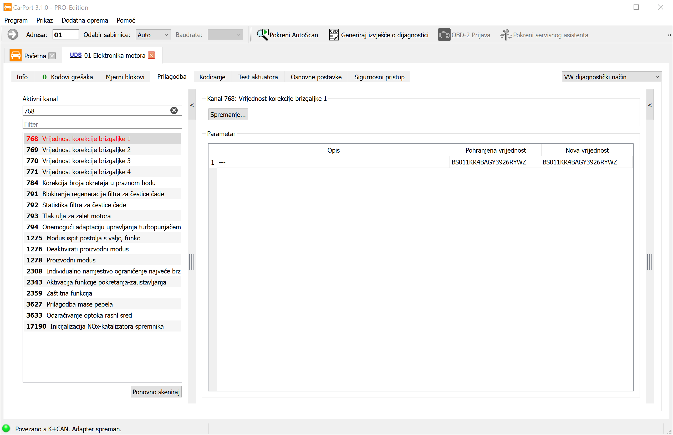This screenshot has height=435, width=673.
Task: Clear the Aktivni kanal field with the X icon
Action: click(174, 110)
